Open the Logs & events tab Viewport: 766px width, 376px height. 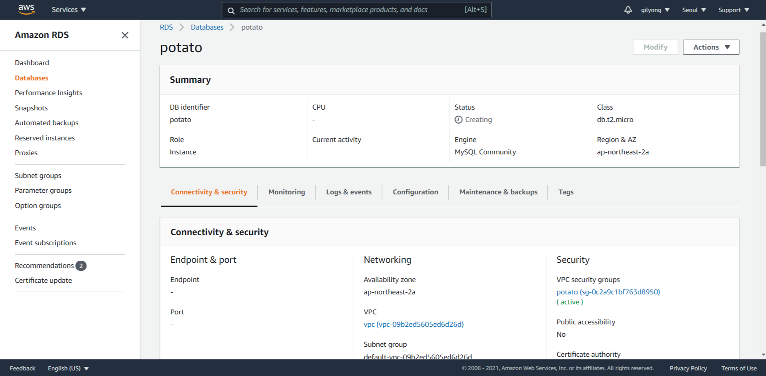tap(349, 192)
